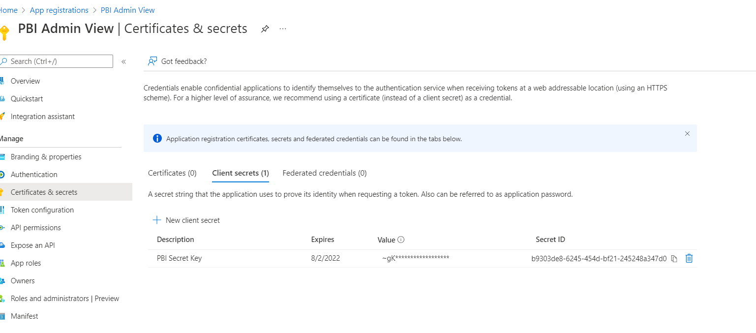756x333 pixels.
Task: Collapse the sidebar with double chevron
Action: click(123, 61)
